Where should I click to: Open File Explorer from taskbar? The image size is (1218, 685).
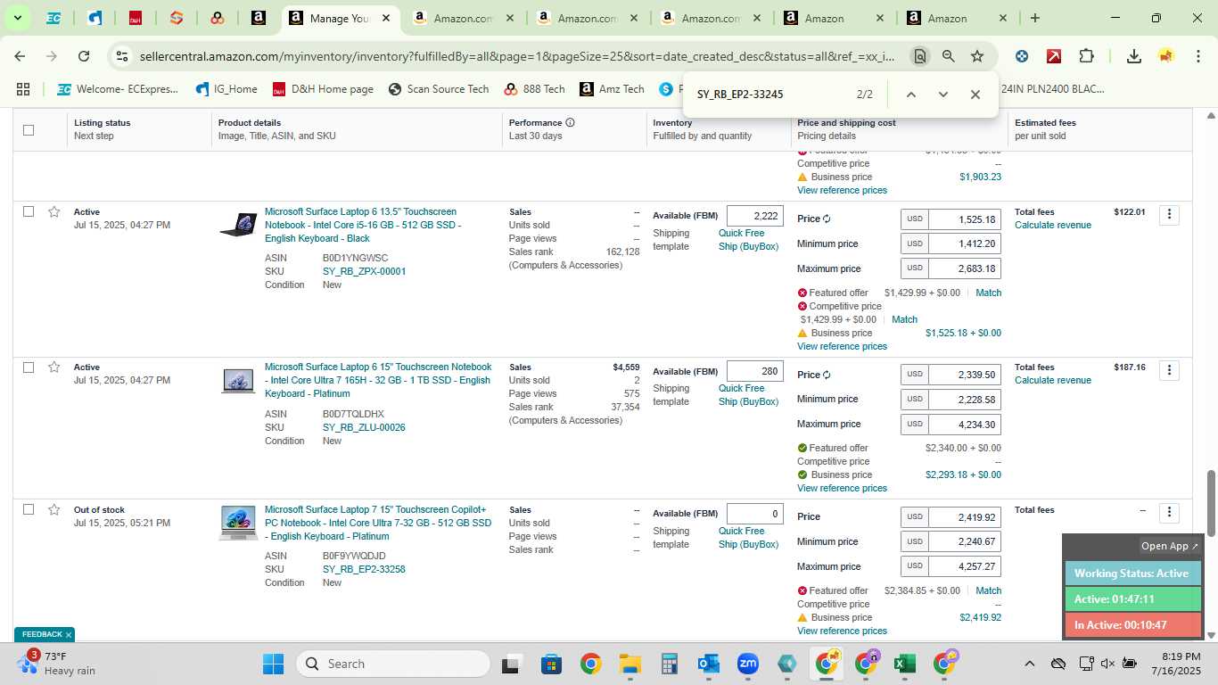tap(630, 664)
